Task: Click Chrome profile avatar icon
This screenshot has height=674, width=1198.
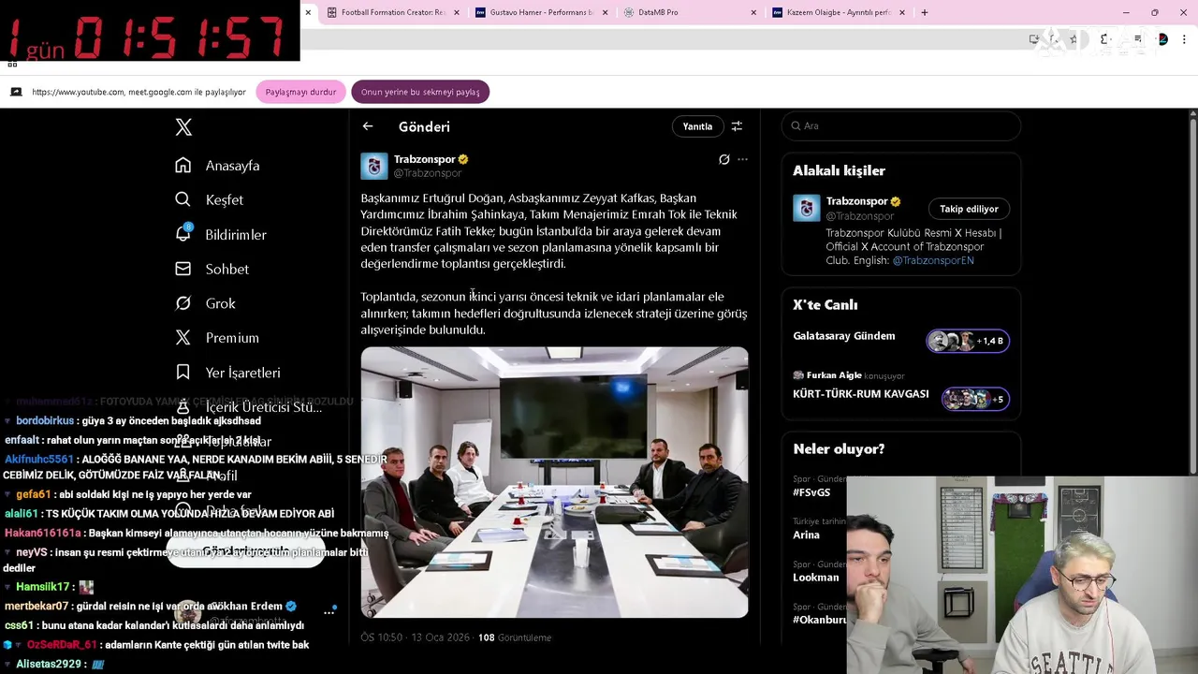Action: pos(1162,39)
